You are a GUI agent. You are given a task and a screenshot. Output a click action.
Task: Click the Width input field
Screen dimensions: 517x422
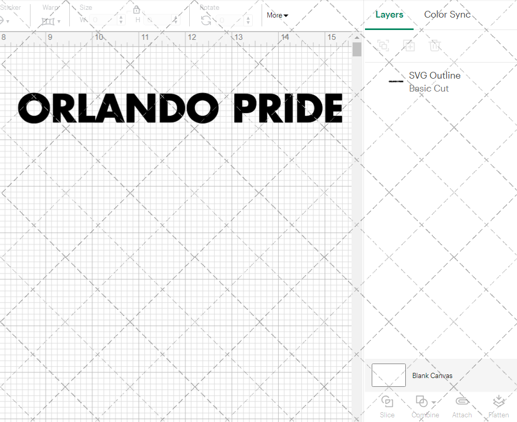coord(103,19)
